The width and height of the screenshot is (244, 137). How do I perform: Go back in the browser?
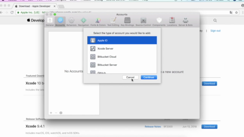tap(2, 13)
